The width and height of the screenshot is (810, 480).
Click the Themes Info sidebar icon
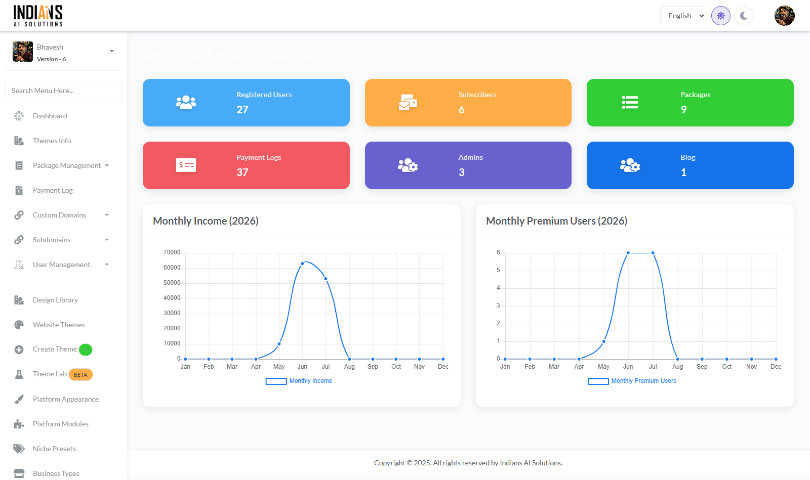(19, 141)
